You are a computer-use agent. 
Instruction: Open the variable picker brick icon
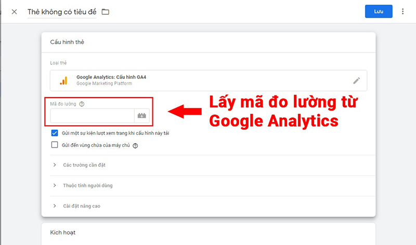tap(141, 116)
